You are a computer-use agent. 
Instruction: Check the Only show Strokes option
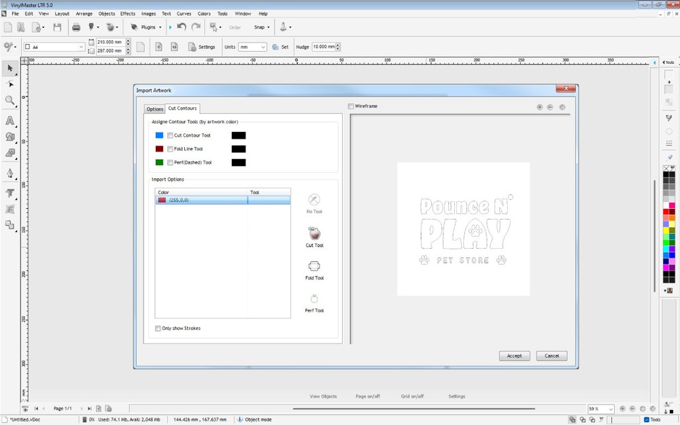[x=158, y=328]
